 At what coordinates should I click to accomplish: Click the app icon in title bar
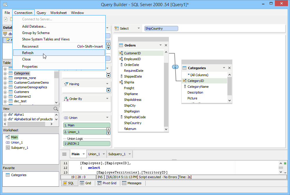coord(5,4)
